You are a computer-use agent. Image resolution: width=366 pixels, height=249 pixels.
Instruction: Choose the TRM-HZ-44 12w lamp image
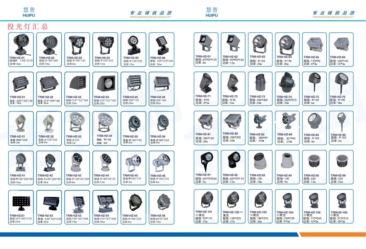105,162
